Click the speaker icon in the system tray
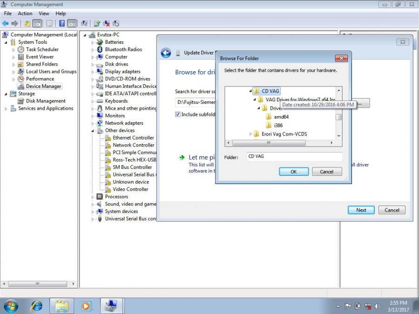Screen dimensions: 419x314 point(378,307)
